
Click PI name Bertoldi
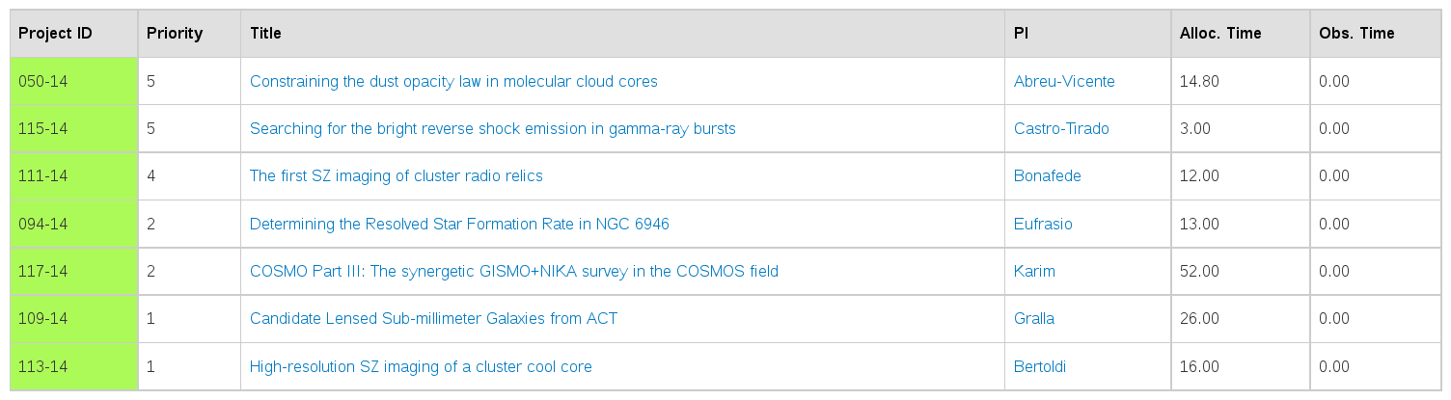(x=1039, y=366)
